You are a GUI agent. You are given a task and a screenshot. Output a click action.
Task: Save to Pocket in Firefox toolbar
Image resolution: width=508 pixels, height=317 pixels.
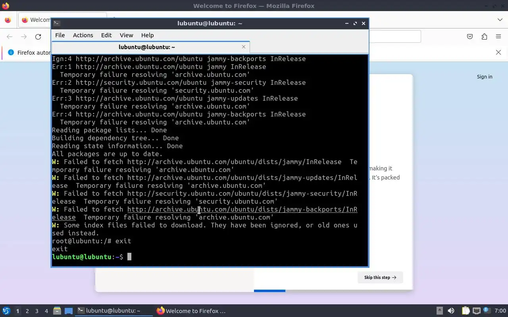click(x=470, y=36)
